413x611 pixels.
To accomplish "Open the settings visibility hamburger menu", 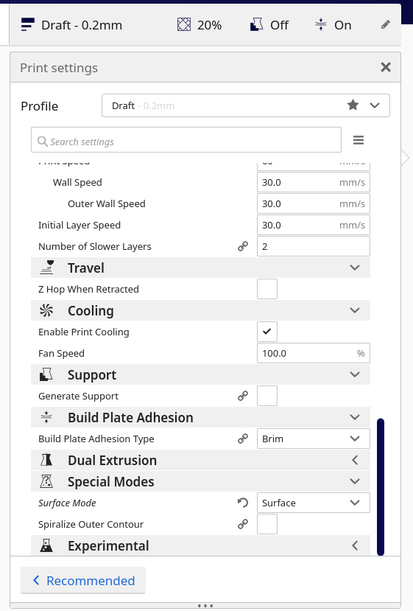I will 358,140.
